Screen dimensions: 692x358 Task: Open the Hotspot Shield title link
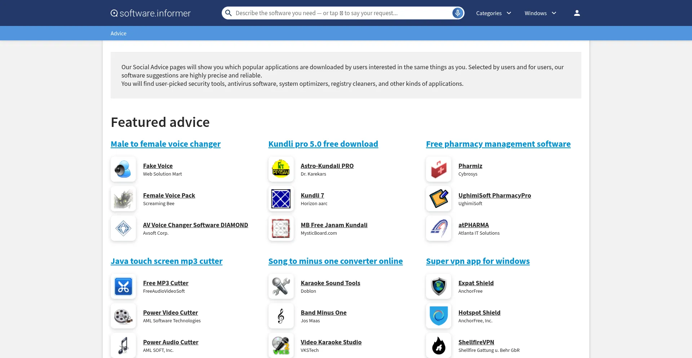tap(479, 313)
